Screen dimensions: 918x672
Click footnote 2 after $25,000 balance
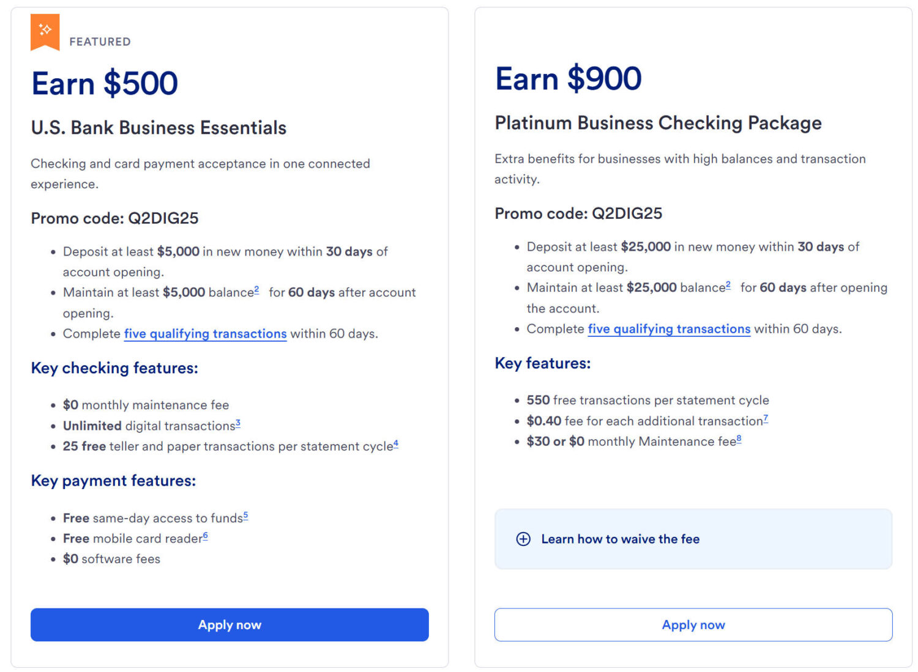pos(728,285)
